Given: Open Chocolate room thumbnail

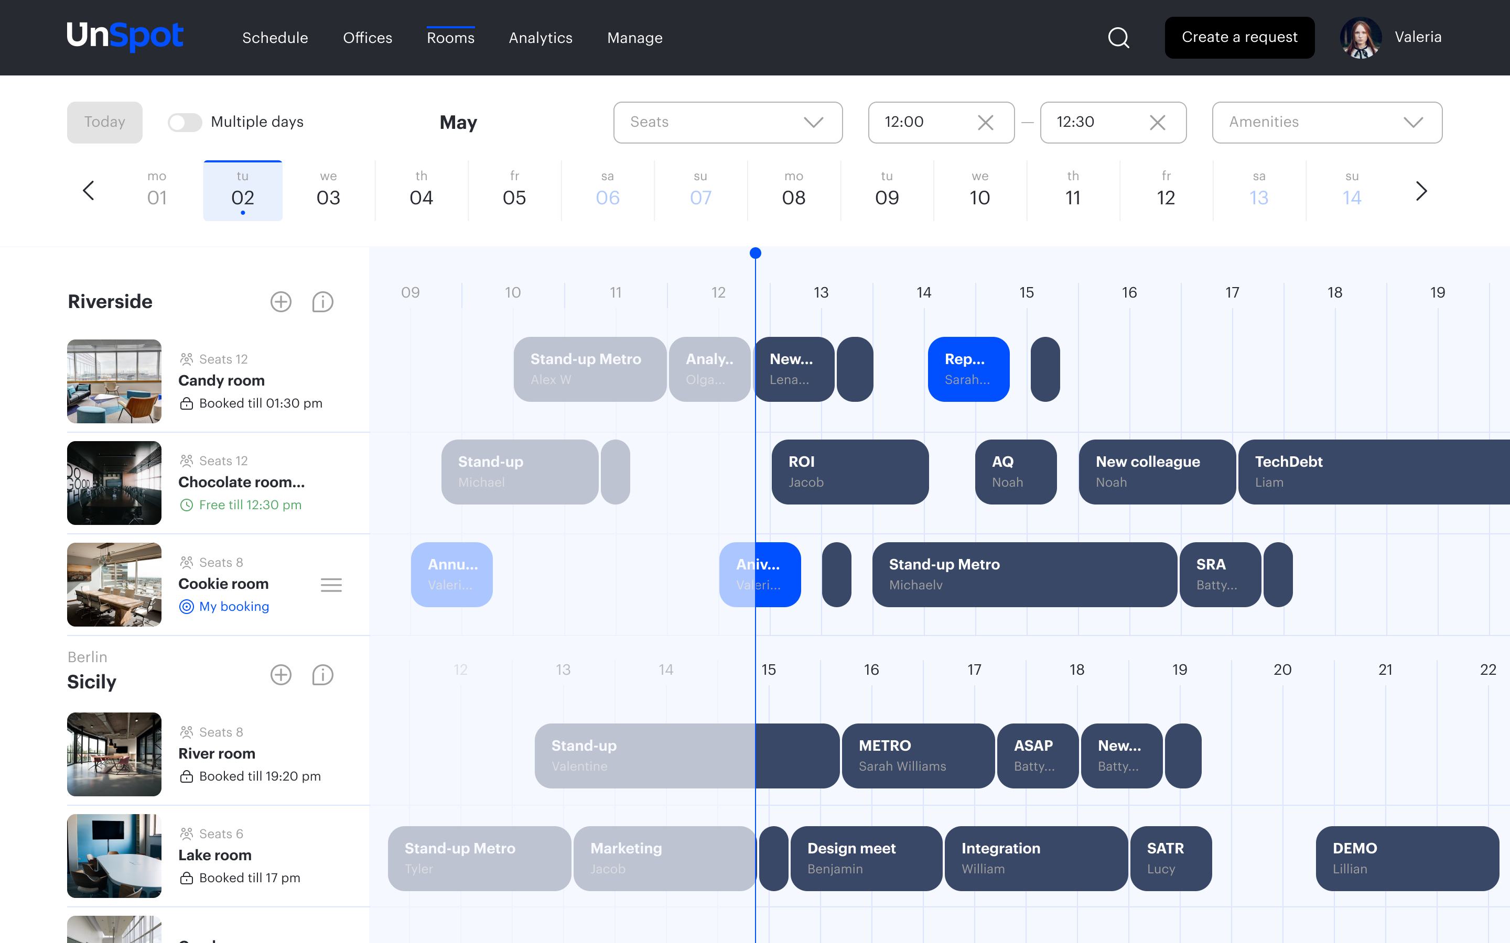Looking at the screenshot, I should 114,483.
